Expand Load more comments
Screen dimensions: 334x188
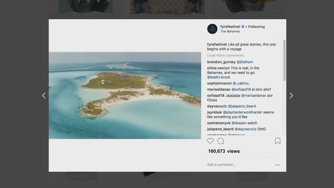[225, 55]
